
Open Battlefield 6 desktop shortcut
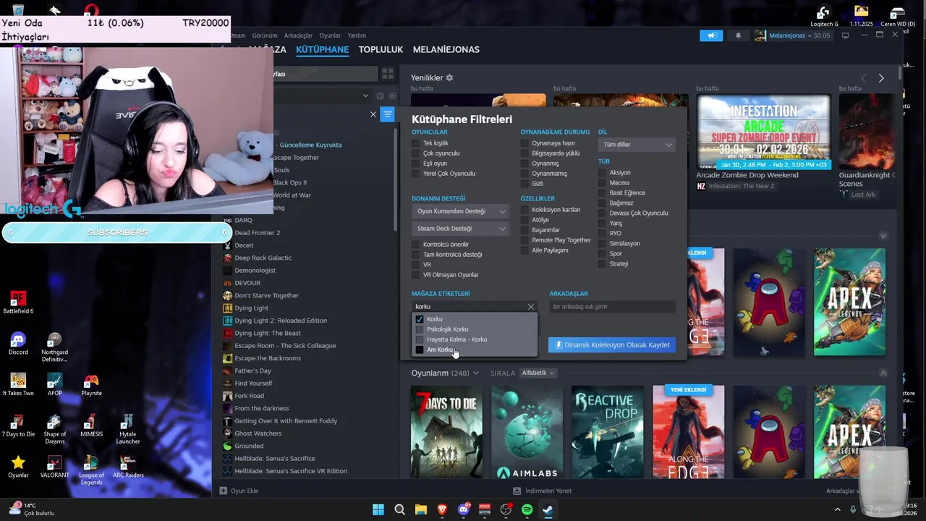(18, 302)
